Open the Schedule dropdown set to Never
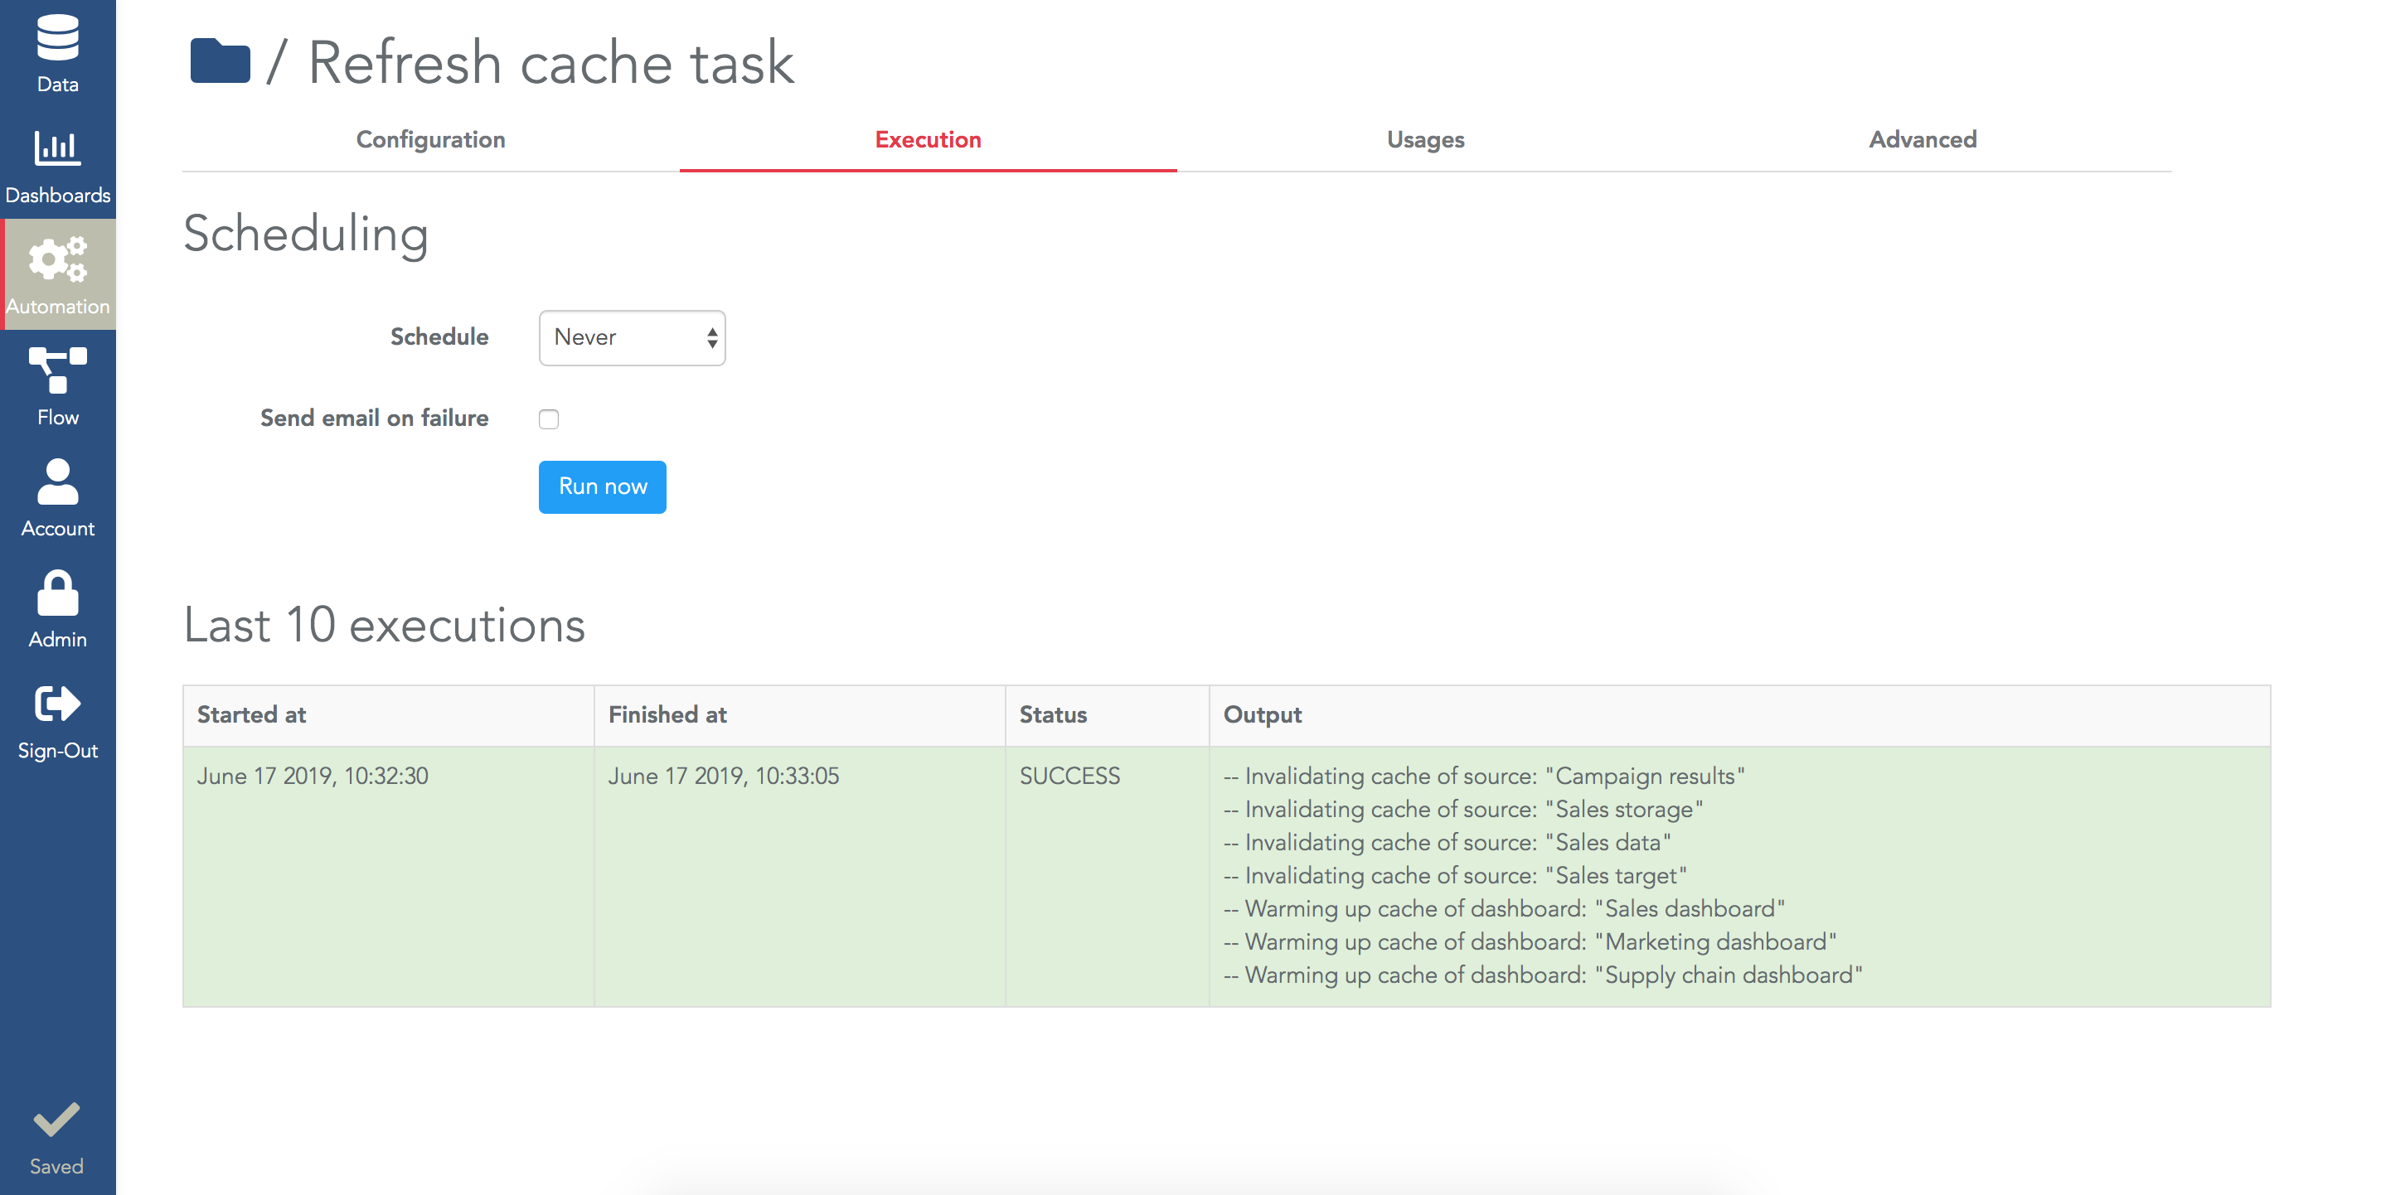The height and width of the screenshot is (1195, 2381). coord(633,337)
